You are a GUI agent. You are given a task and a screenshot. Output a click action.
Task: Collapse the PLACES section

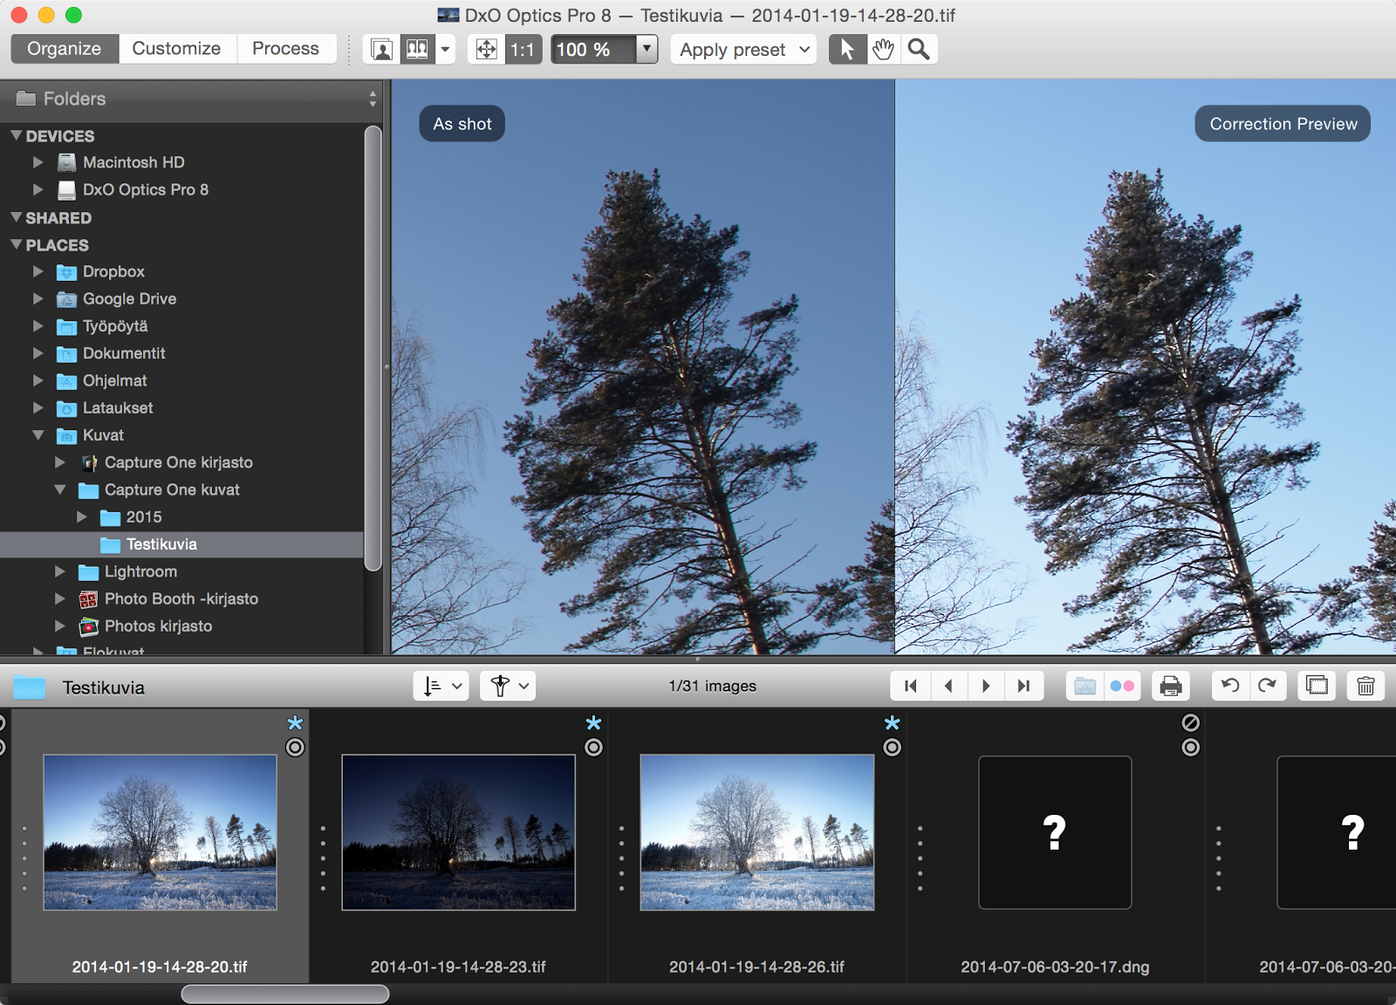[x=16, y=244]
